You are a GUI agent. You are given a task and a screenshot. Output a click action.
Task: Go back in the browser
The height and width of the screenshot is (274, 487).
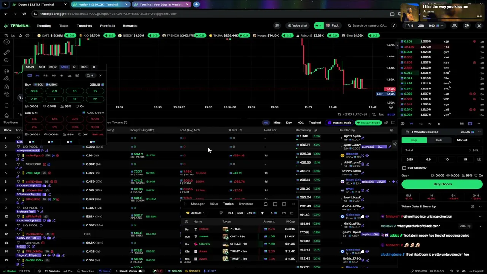point(6,14)
